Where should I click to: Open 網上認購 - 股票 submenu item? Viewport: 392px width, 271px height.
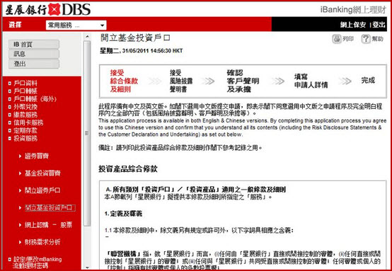click(x=48, y=225)
